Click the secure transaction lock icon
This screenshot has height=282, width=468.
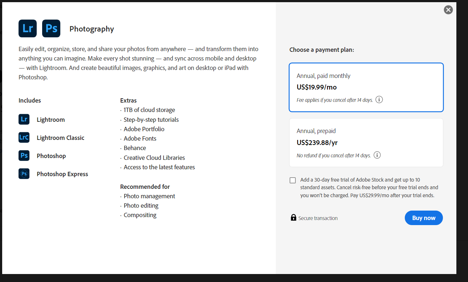[293, 217]
